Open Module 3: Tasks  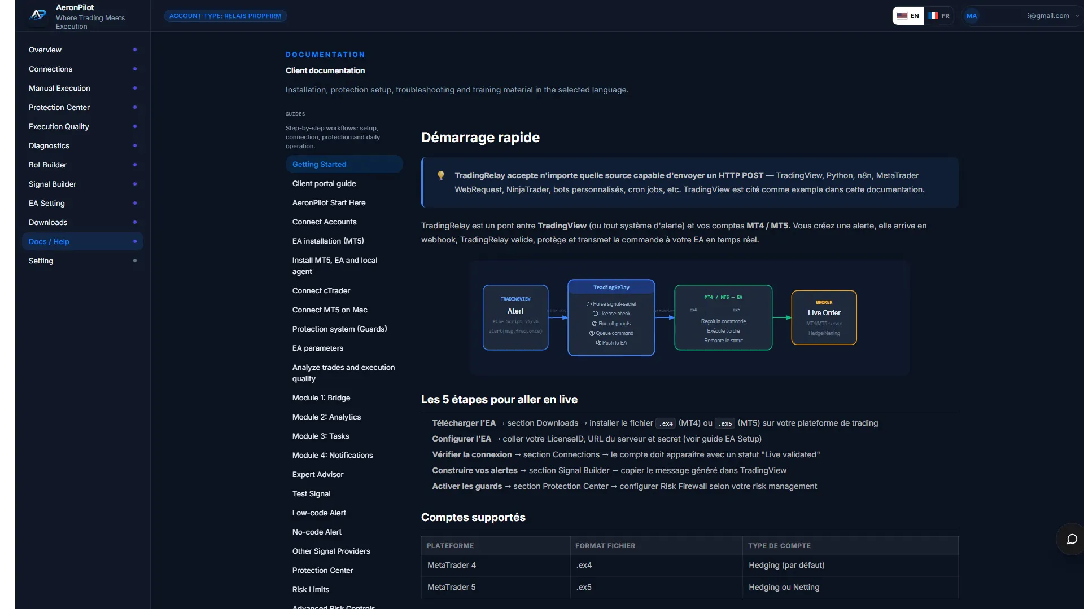pyautogui.click(x=344, y=436)
